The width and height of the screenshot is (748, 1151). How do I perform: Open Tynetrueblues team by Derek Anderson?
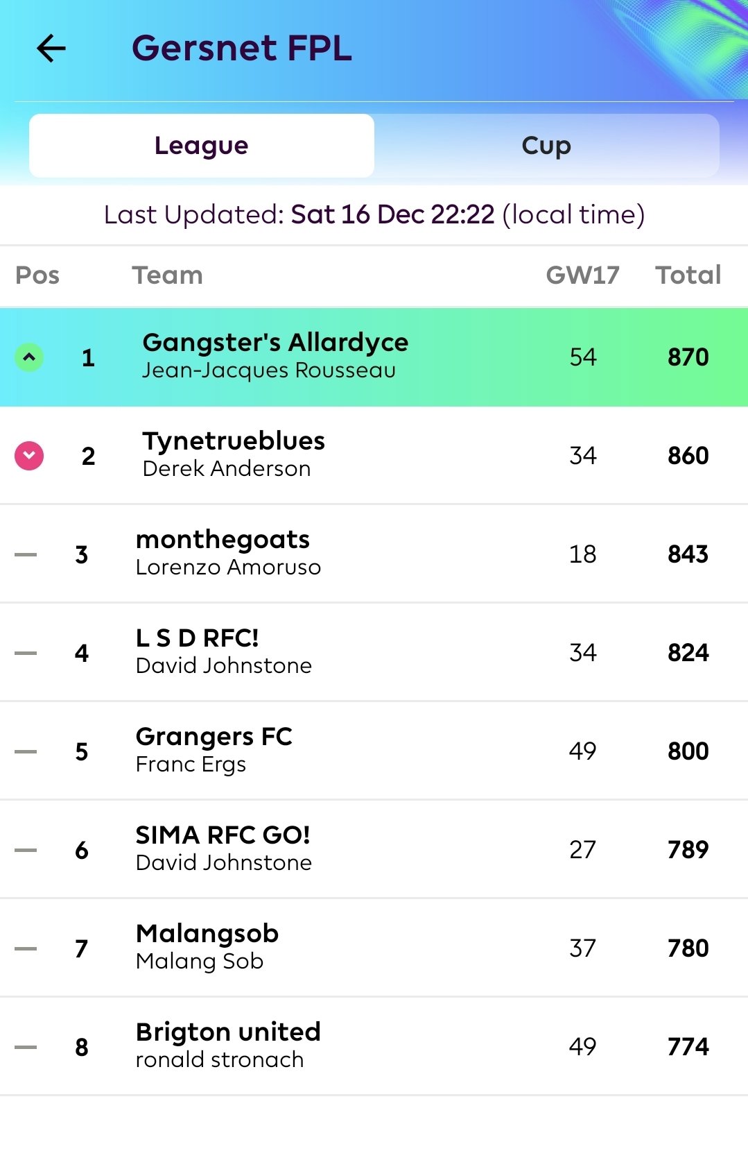pos(374,456)
